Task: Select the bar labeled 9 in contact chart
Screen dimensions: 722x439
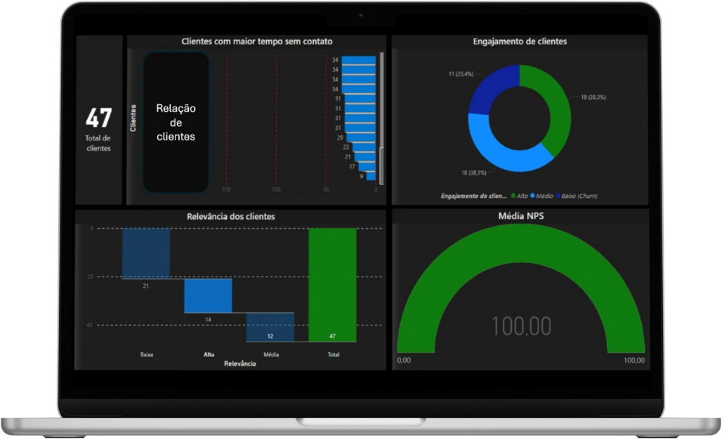Action: click(x=372, y=176)
